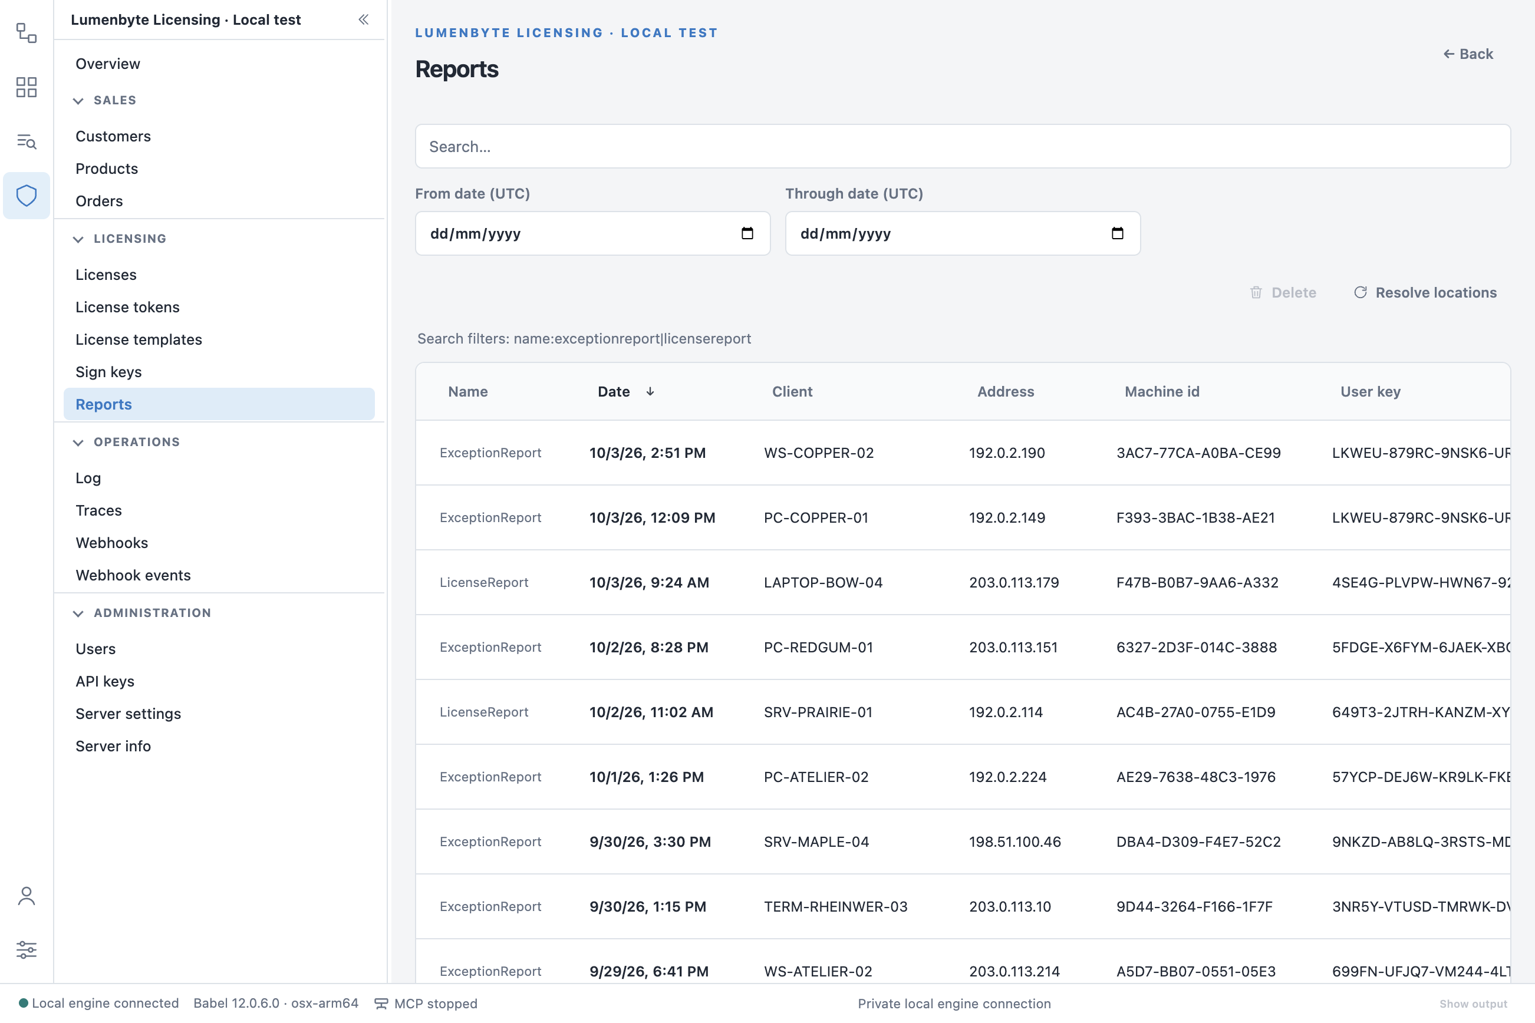Select the SRV-MAPLE-04 client cell

[x=816, y=841]
